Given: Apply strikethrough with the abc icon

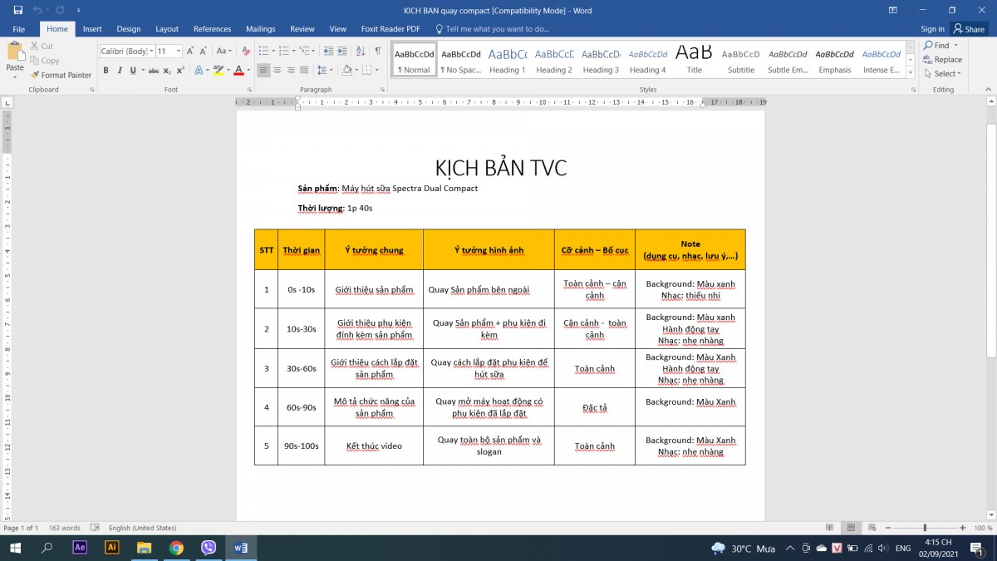Looking at the screenshot, I should tap(152, 71).
